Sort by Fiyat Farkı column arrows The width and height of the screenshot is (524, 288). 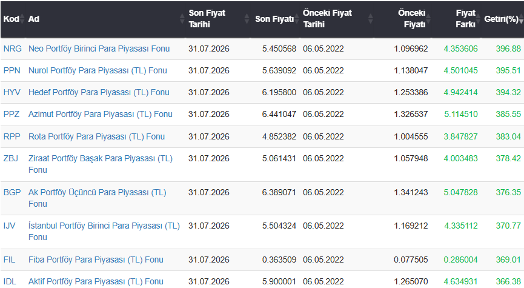[478, 19]
